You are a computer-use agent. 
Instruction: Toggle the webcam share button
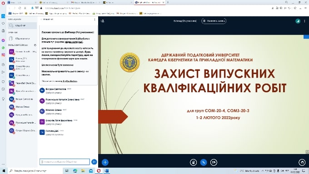click(x=214, y=162)
